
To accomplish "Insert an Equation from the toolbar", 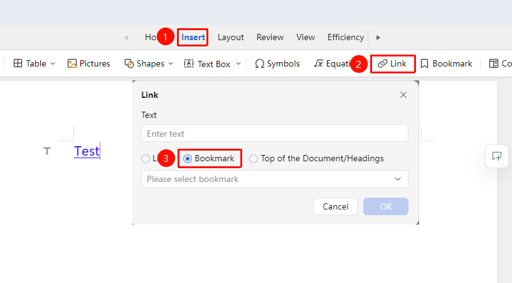I will pyautogui.click(x=331, y=63).
